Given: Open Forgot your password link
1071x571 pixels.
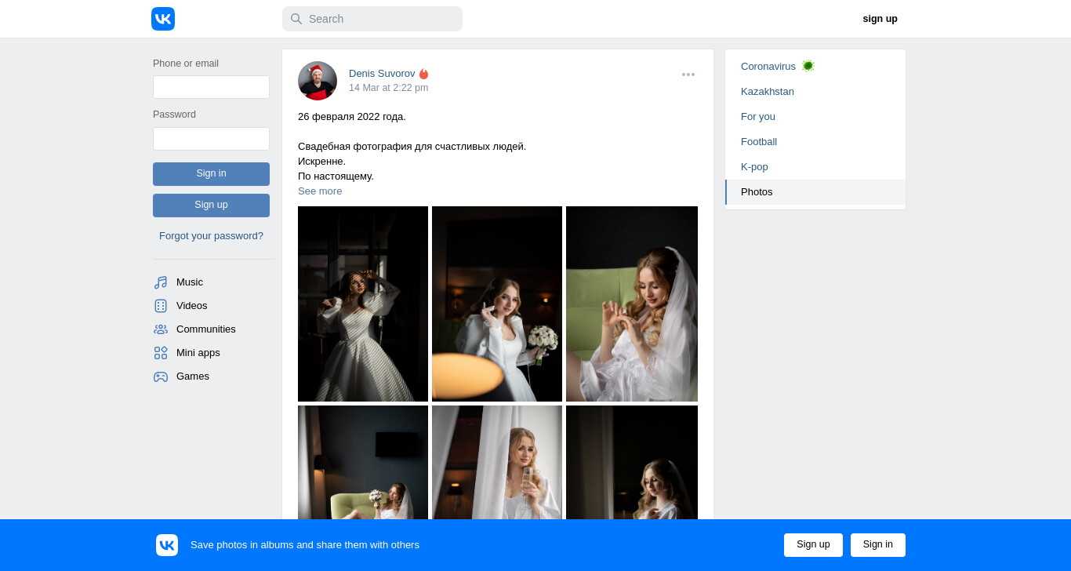Looking at the screenshot, I should click(211, 236).
